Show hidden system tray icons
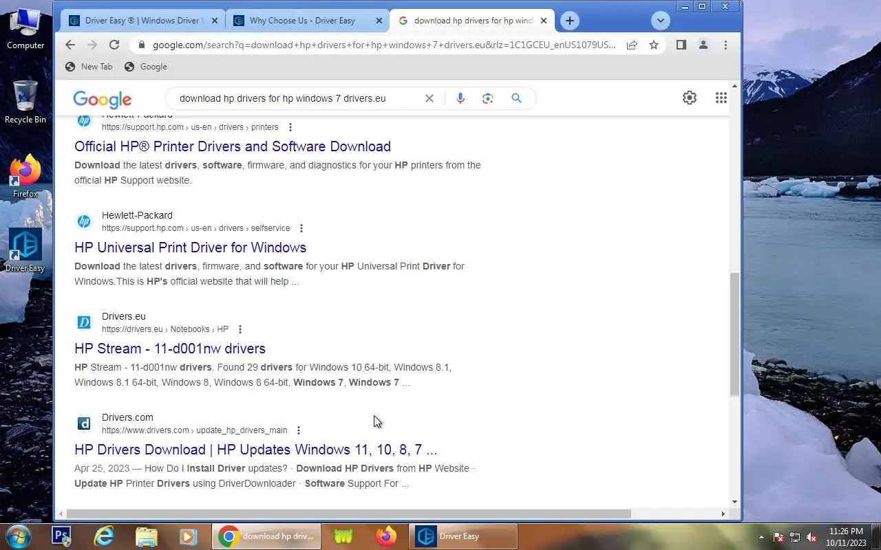This screenshot has height=550, width=881. coord(761,537)
